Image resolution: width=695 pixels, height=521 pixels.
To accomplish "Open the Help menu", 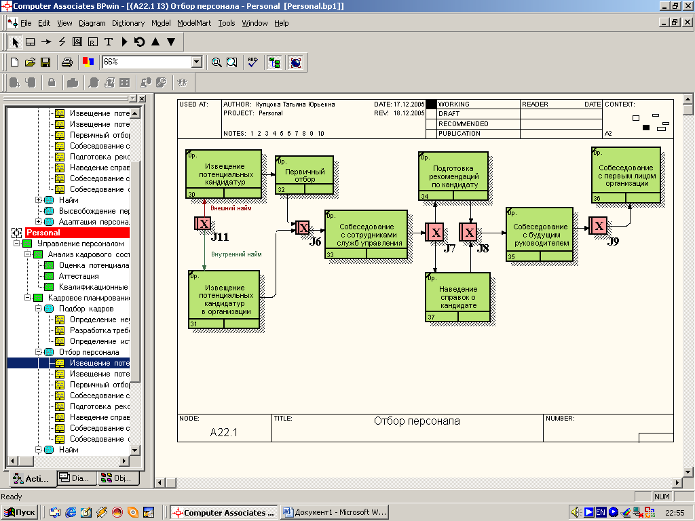I will click(x=281, y=23).
